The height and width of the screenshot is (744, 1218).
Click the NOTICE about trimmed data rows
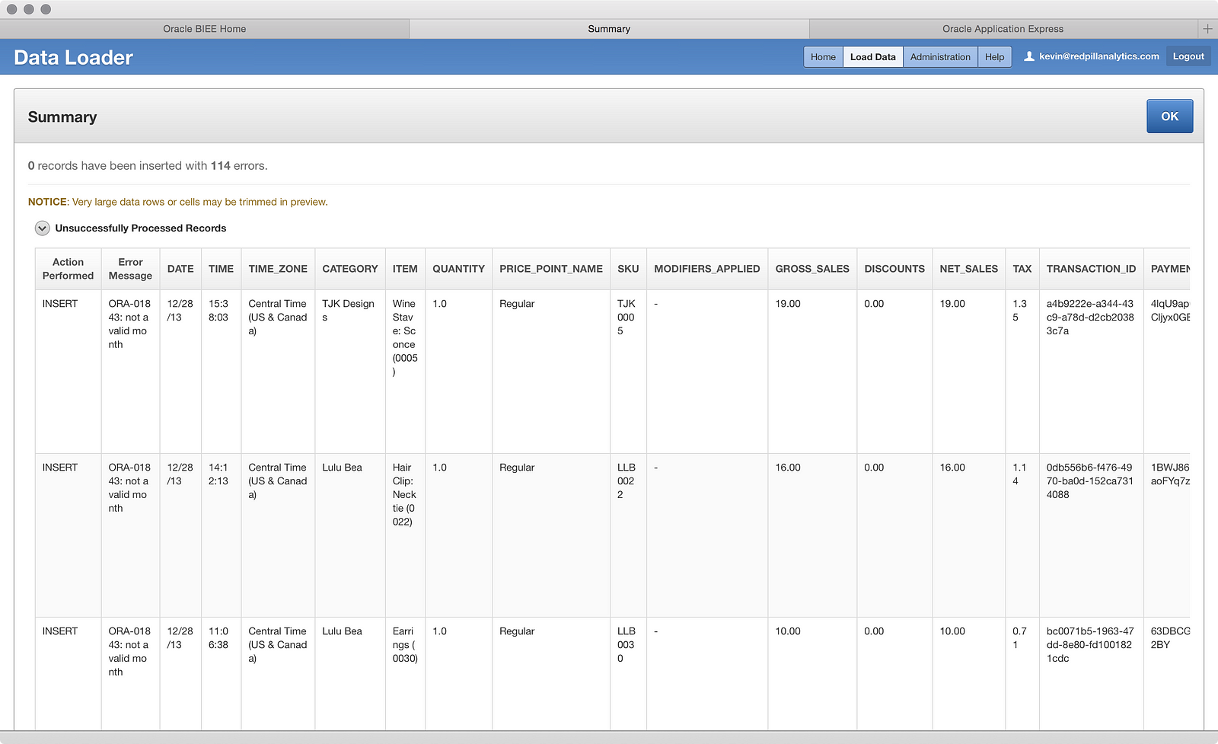click(x=178, y=202)
